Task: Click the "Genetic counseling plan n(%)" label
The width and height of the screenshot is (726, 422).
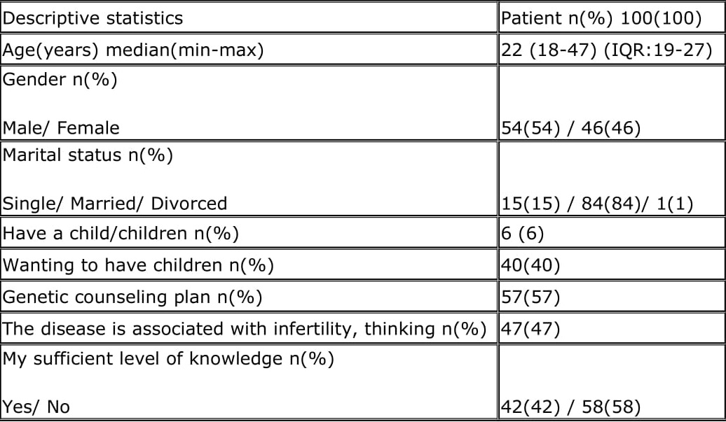Action: 132,297
